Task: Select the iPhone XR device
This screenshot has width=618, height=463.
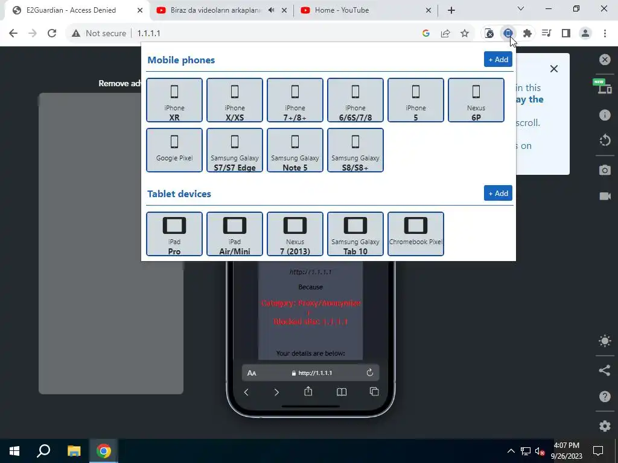Action: pyautogui.click(x=174, y=100)
